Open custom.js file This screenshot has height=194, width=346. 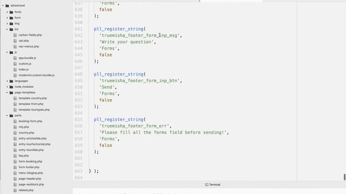tap(25, 64)
